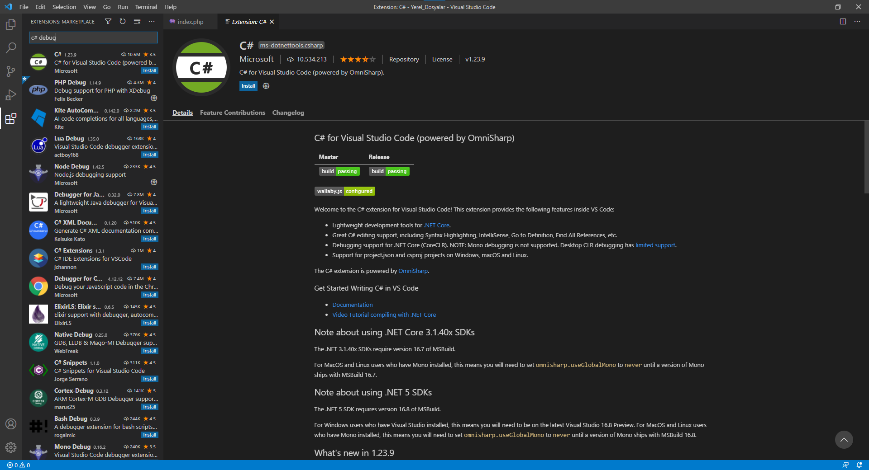Viewport: 869px width, 470px height.
Task: Open the Search view in activity bar
Action: (11, 48)
